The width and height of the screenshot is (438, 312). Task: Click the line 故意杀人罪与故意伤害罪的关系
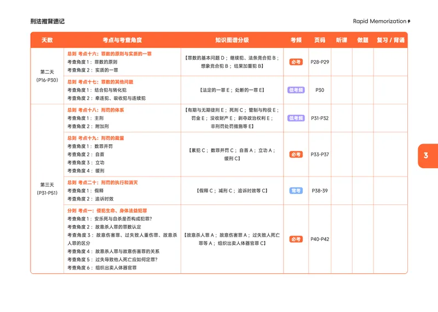pyautogui.click(x=128, y=251)
